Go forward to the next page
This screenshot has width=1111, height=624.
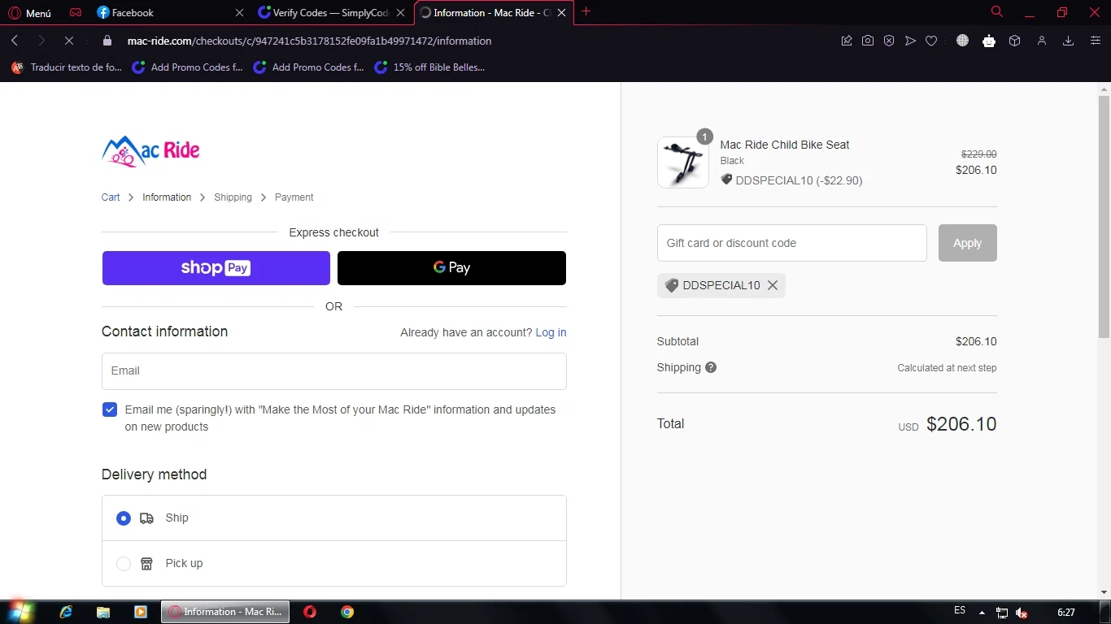(41, 41)
